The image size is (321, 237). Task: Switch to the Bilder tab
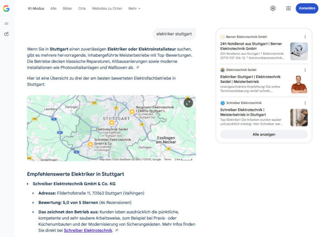pyautogui.click(x=67, y=8)
